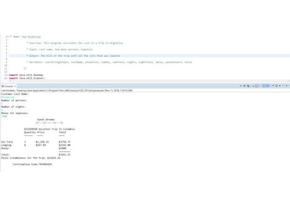Click the Open Console icon
Viewport: 290px width, 206px height.
point(283,86)
